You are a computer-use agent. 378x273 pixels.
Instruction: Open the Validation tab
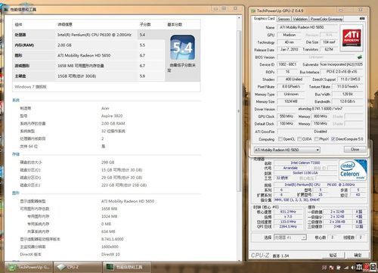pyautogui.click(x=300, y=19)
